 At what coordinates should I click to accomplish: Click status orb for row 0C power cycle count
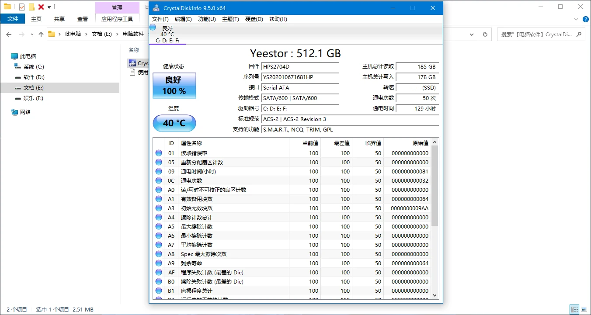click(x=159, y=180)
